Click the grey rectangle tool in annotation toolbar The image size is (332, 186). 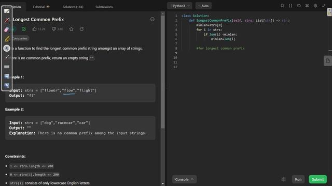[x=7, y=67]
